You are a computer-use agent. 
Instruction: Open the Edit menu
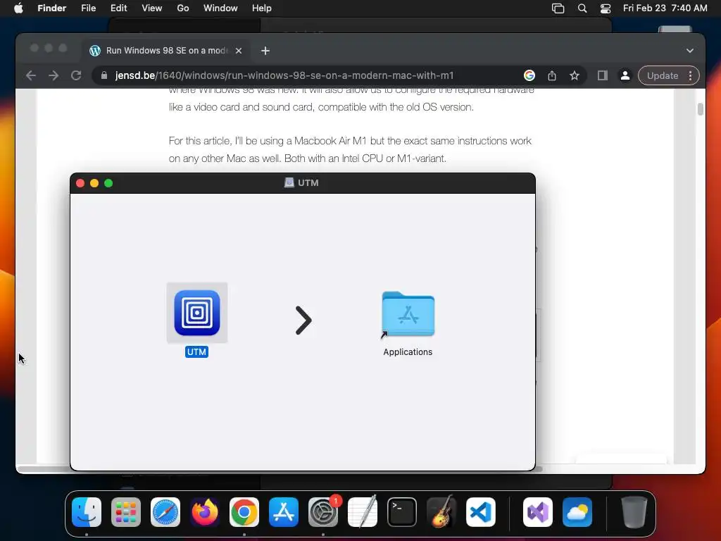pos(118,8)
